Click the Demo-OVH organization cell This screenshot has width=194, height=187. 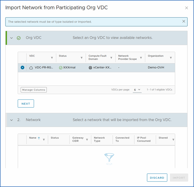156,67
